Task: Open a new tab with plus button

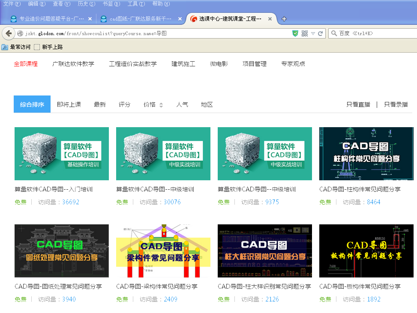Action: 284,19
